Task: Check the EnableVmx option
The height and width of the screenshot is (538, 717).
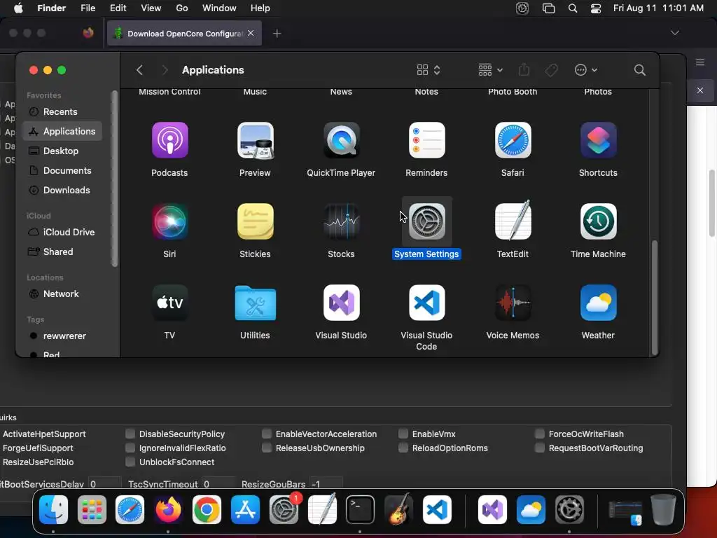Action: tap(403, 434)
